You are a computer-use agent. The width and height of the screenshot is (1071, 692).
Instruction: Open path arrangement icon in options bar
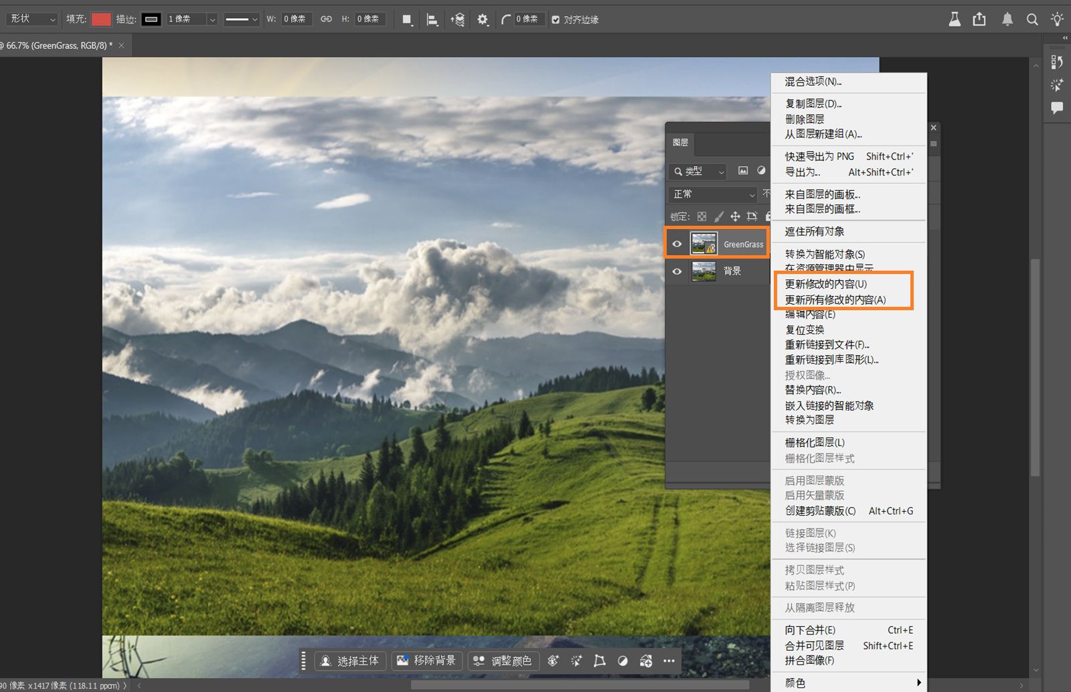point(458,20)
